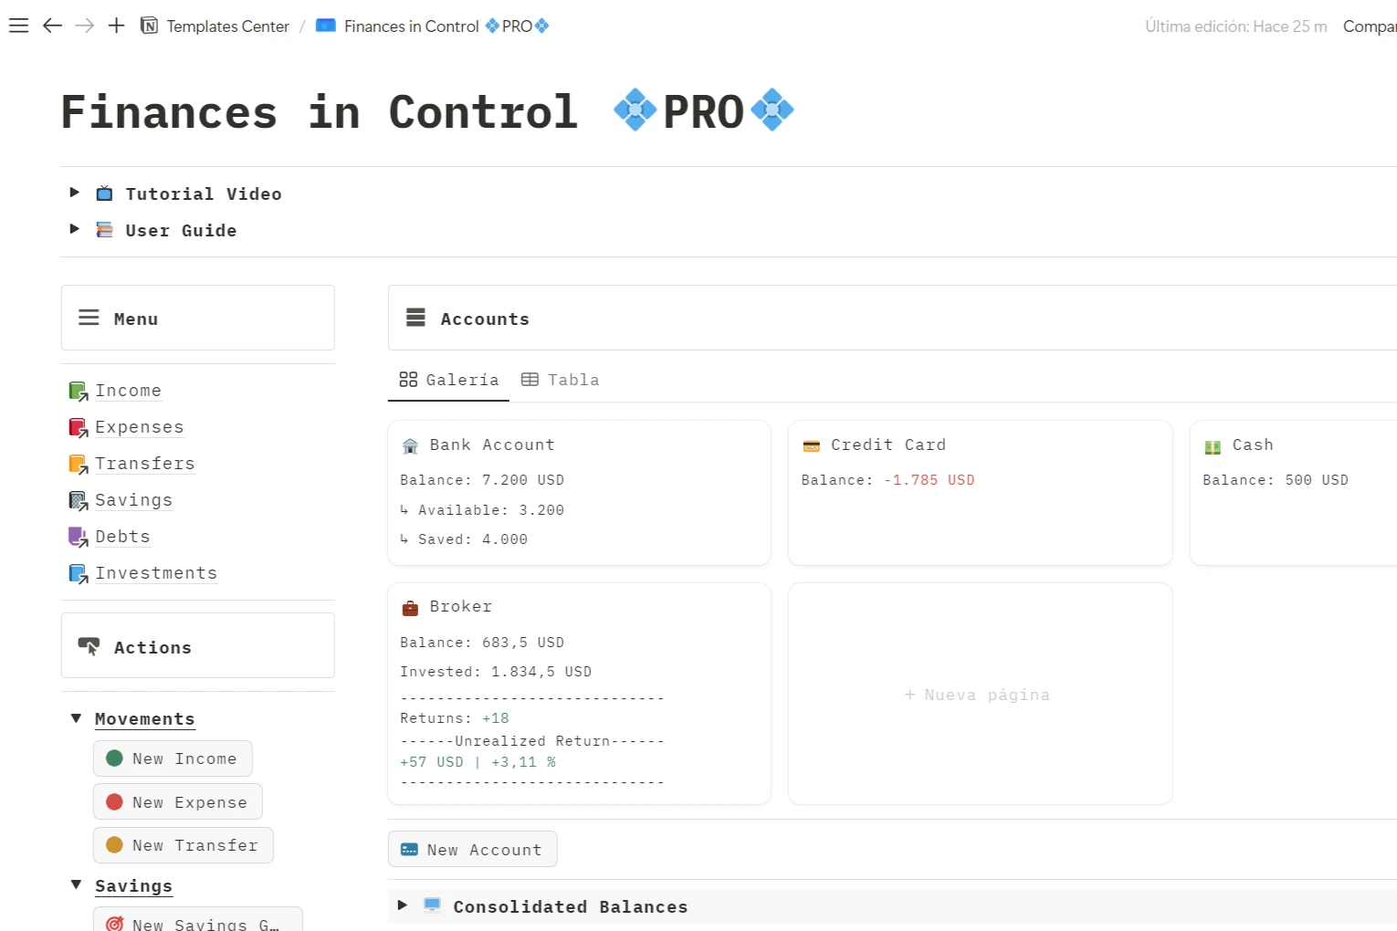
Task: Click the Broker briefcase icon
Action: coord(410,608)
